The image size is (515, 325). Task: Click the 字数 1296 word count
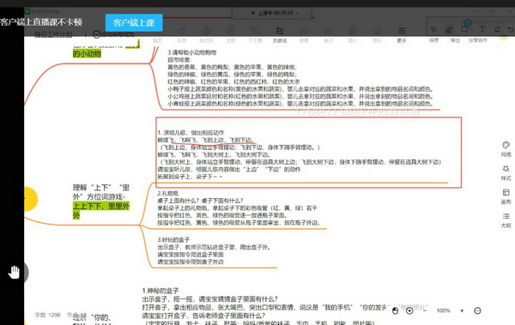pyautogui.click(x=47, y=315)
